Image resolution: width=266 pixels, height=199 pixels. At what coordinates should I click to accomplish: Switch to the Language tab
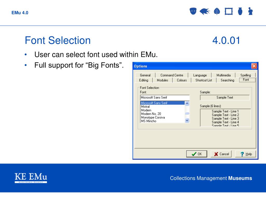[x=200, y=75]
